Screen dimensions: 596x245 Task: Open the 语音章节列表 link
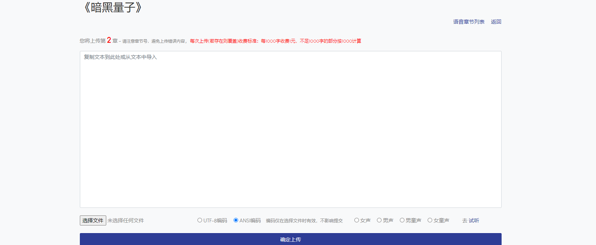point(468,22)
